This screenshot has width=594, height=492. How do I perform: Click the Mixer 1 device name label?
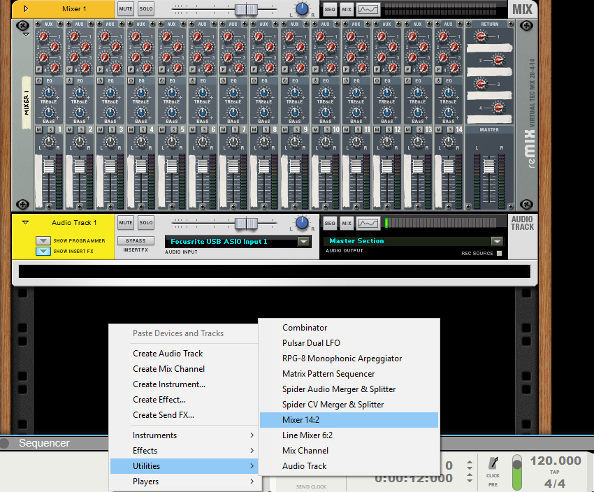pos(74,8)
